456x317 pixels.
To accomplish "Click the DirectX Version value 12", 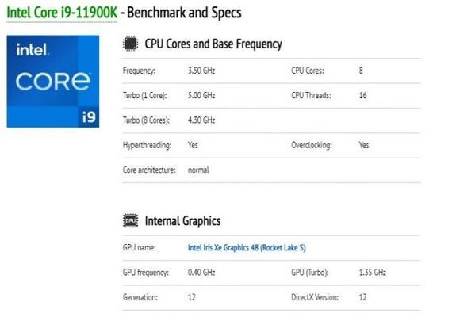I will click(362, 297).
